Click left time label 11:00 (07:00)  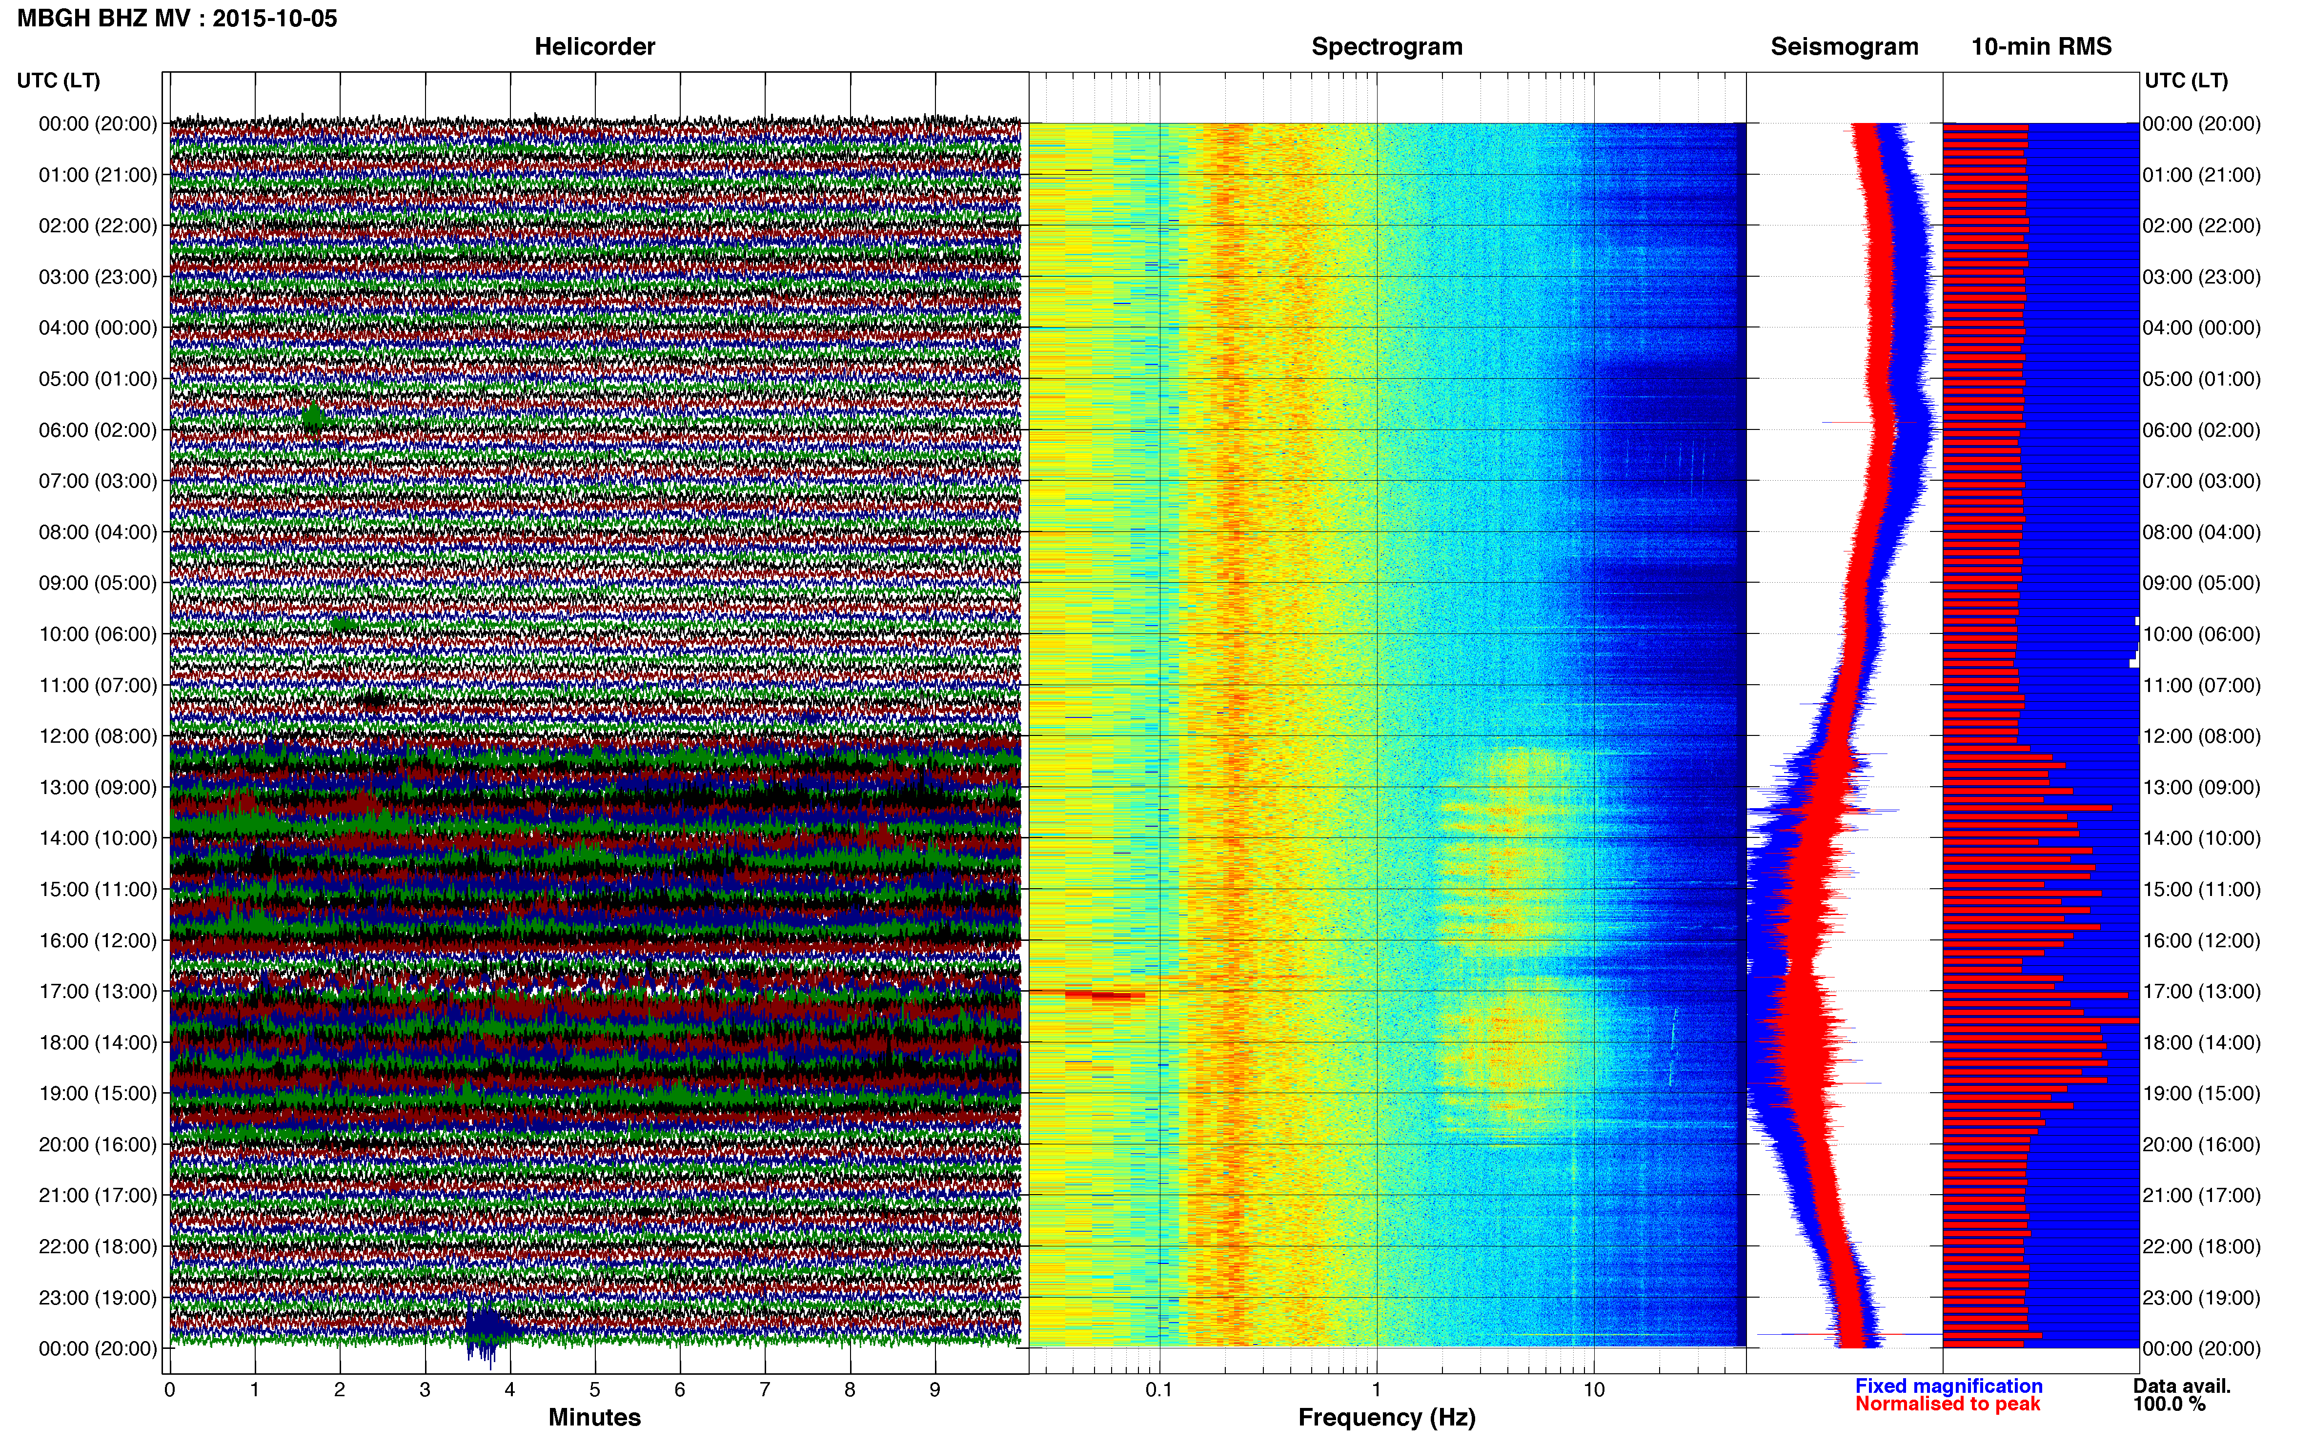point(98,686)
